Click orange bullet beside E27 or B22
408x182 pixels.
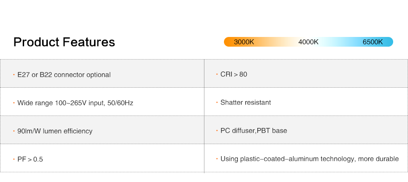point(14,75)
